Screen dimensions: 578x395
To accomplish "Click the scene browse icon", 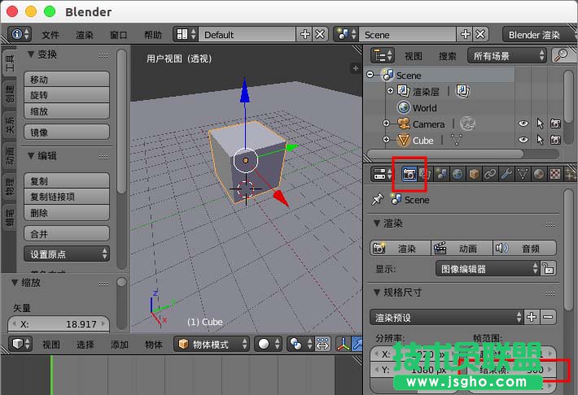I will point(346,34).
